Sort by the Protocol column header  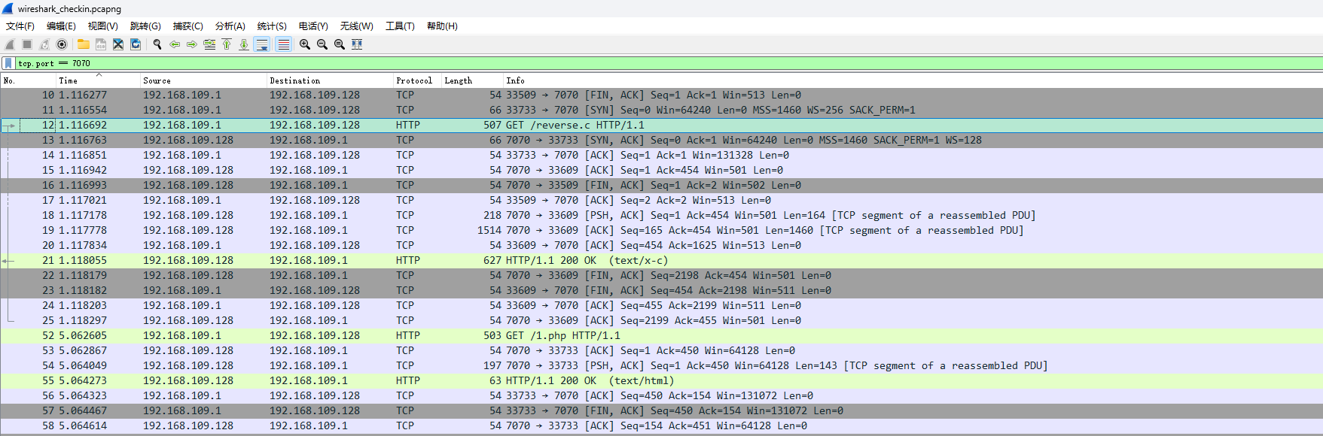point(414,80)
